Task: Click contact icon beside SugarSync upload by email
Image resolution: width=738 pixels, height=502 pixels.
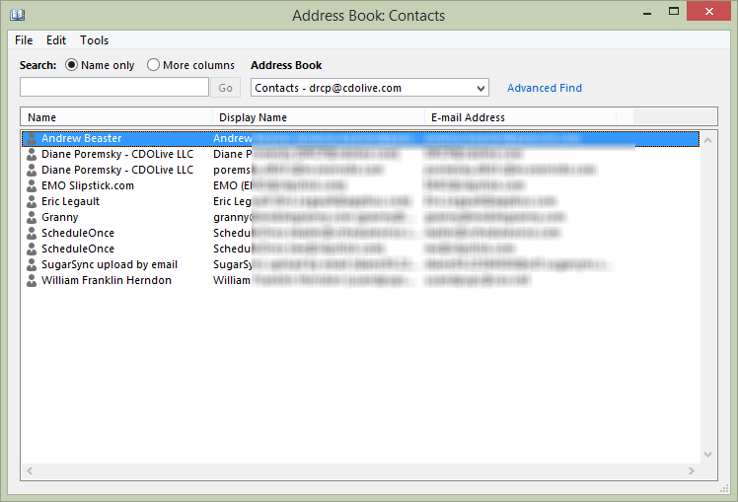Action: (32, 264)
